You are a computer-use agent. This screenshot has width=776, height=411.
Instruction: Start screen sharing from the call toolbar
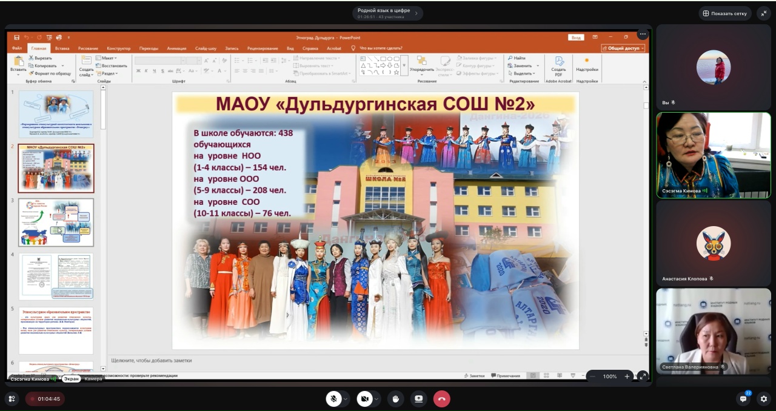click(418, 399)
